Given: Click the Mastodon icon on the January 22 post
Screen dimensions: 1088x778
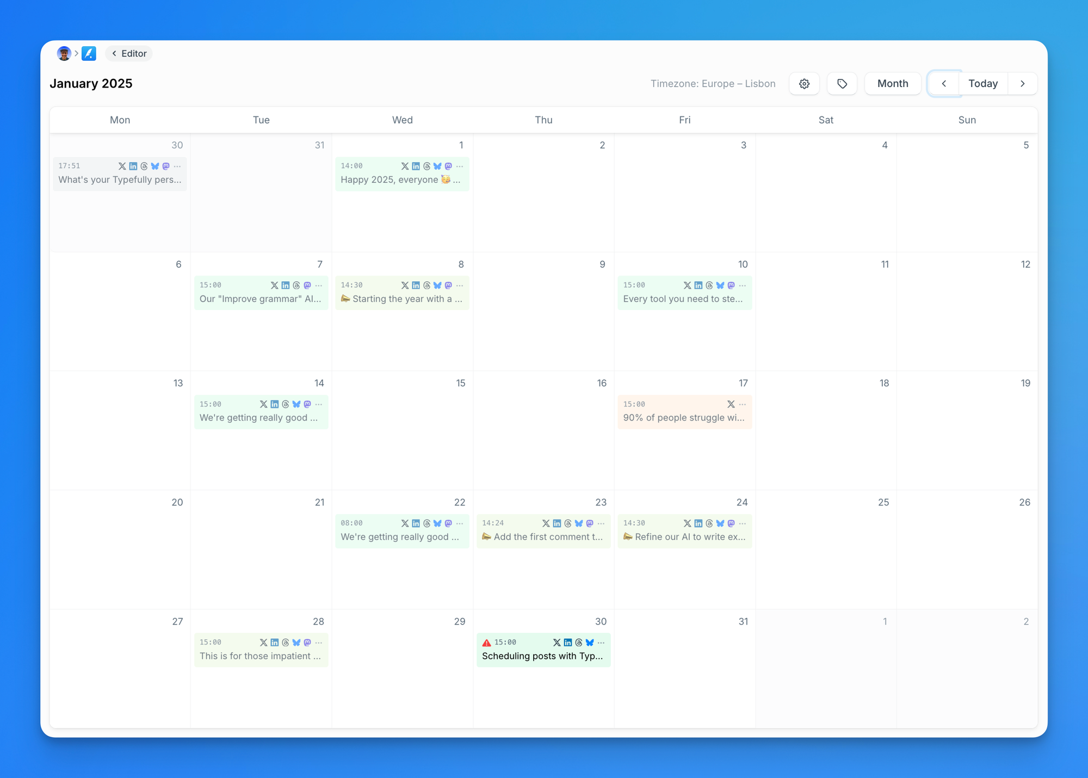Looking at the screenshot, I should pyautogui.click(x=448, y=523).
